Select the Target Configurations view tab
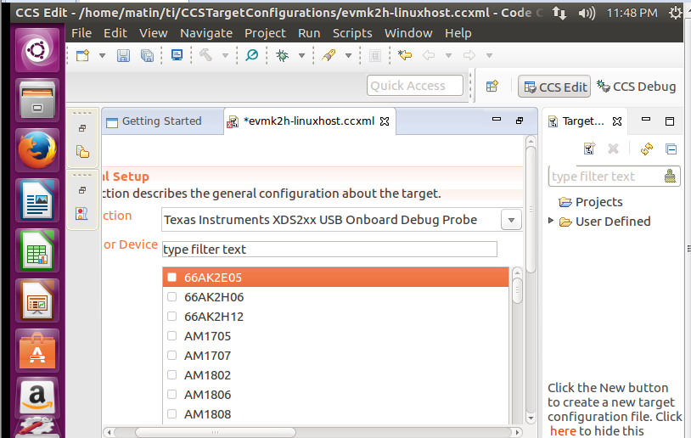Image resolution: width=691 pixels, height=438 pixels. [582, 121]
